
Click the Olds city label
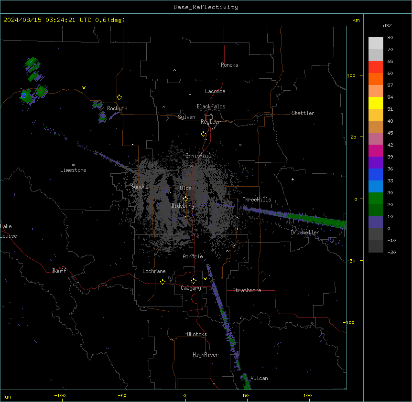(185, 188)
